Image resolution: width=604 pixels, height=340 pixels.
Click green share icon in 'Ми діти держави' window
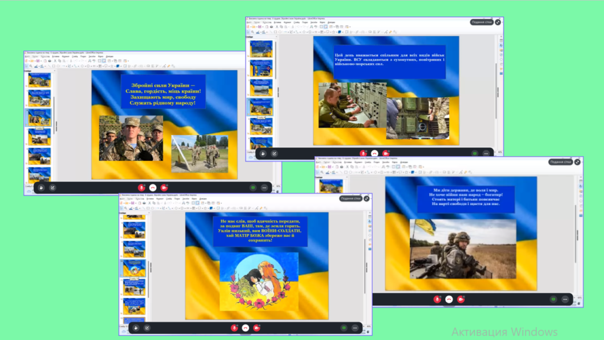[553, 299]
